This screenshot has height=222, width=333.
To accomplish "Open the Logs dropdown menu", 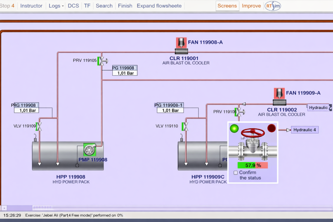I will [56, 6].
